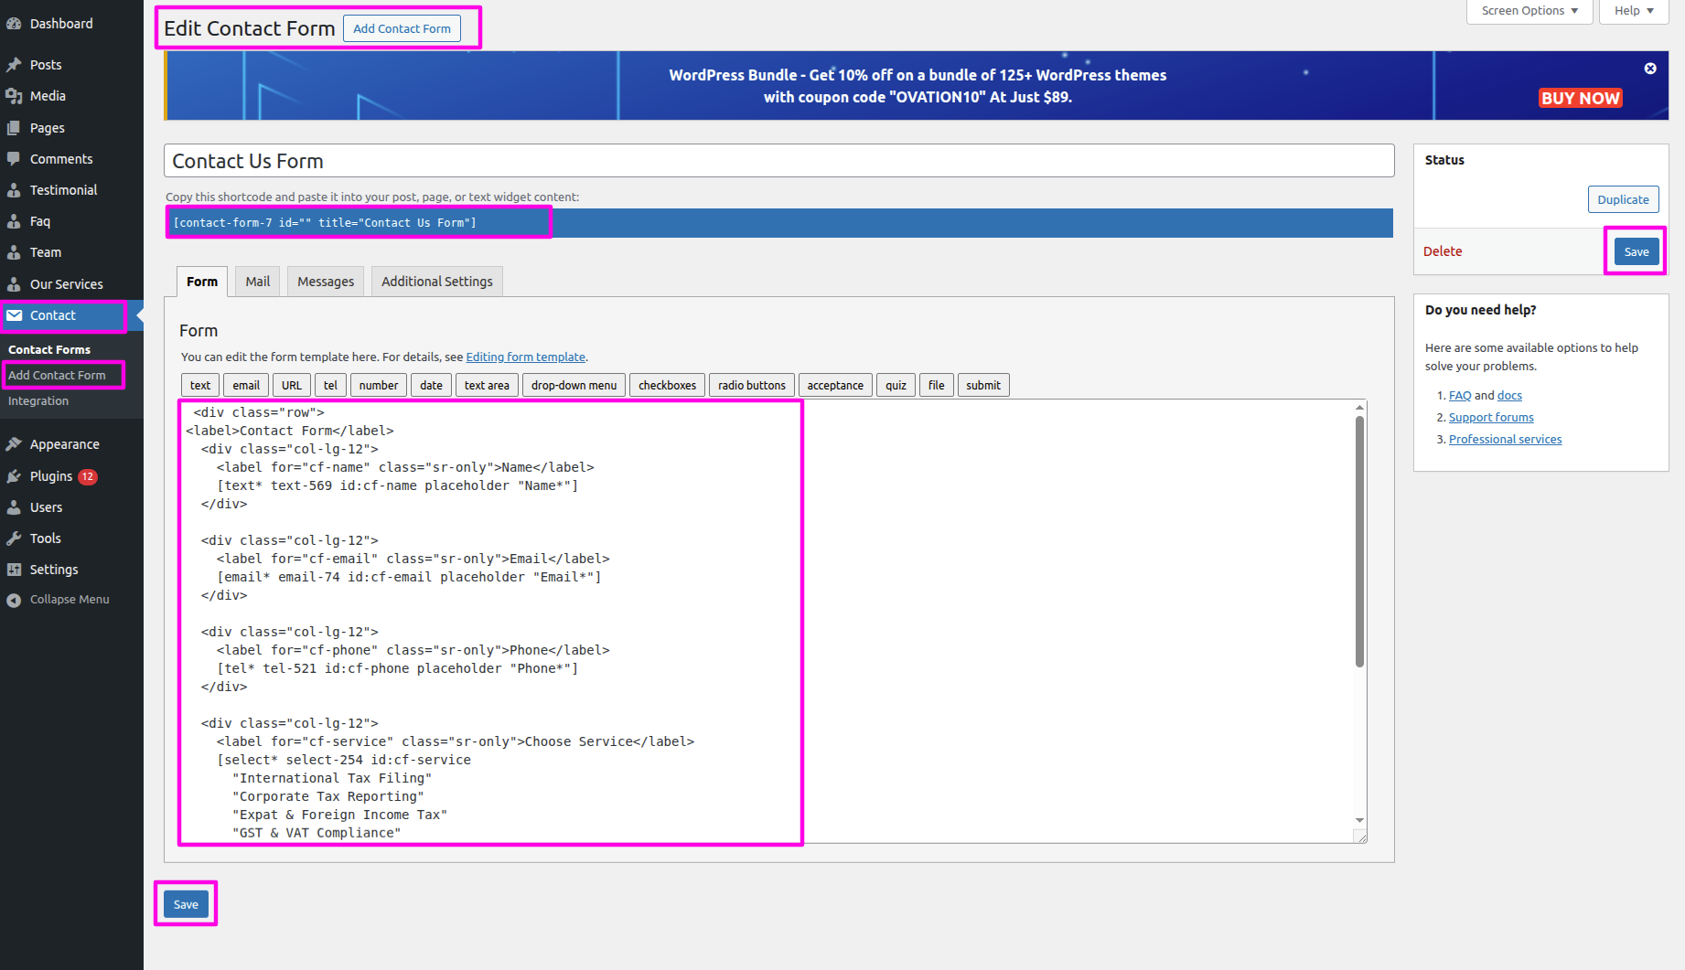Click the Settings sliders icon
The height and width of the screenshot is (970, 1685).
tap(14, 570)
